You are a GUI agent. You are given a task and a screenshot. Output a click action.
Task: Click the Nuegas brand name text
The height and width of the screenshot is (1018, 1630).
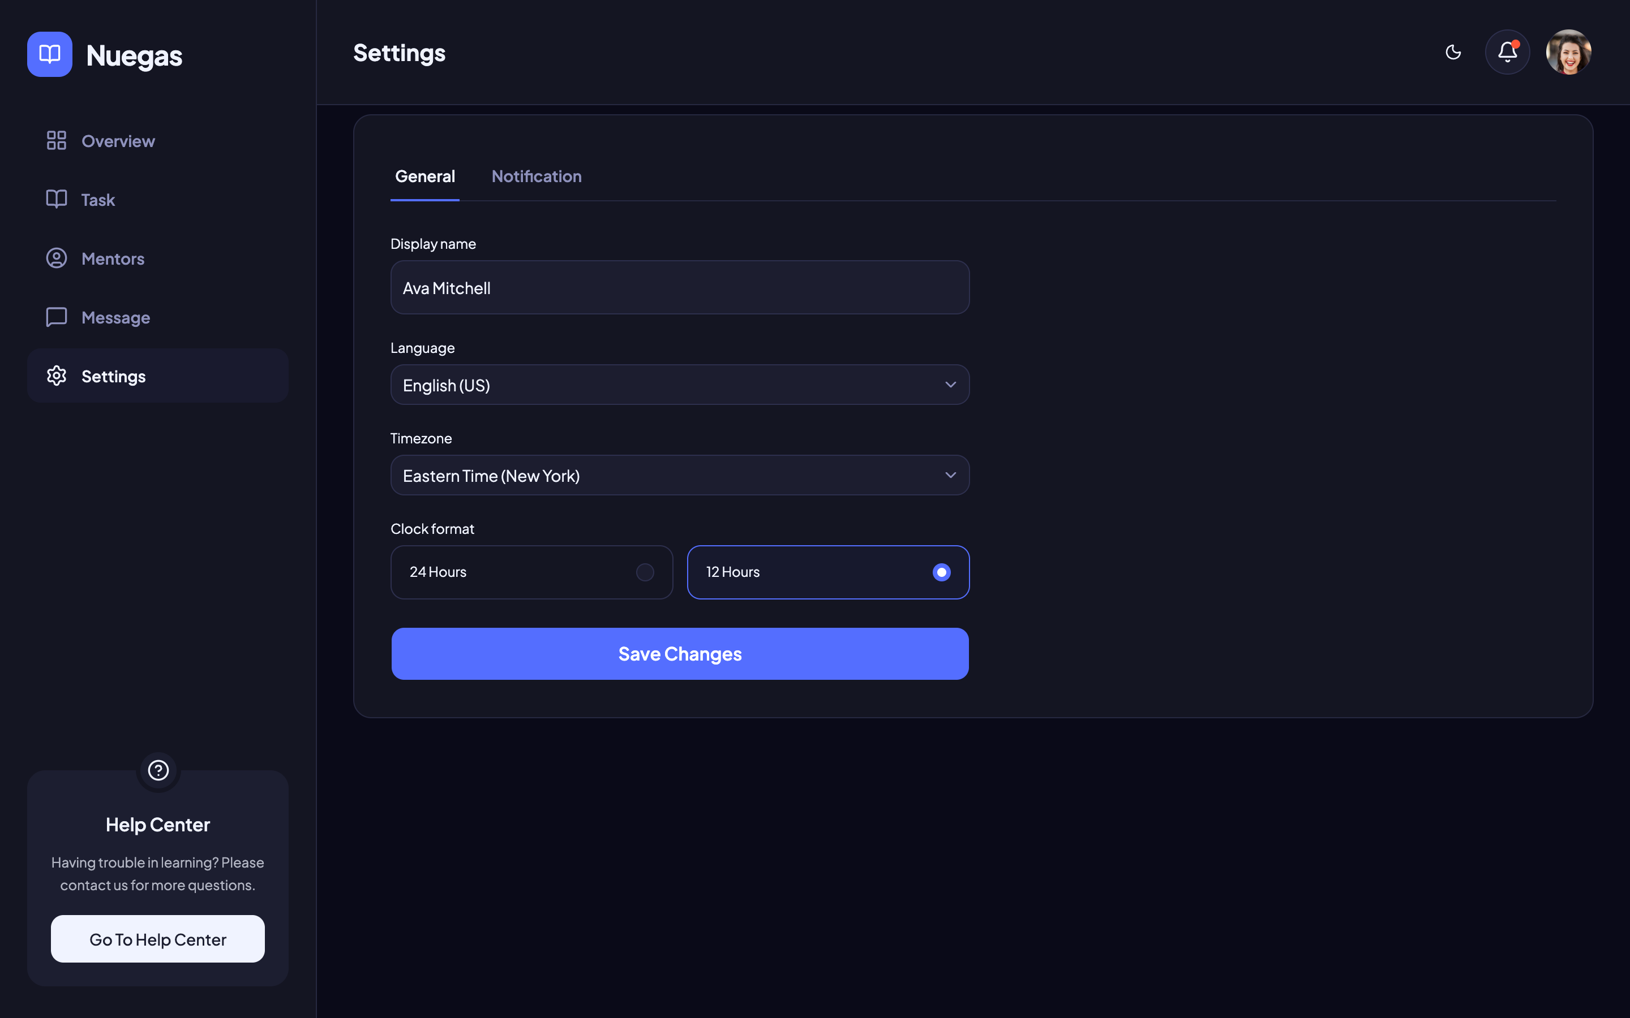coord(134,55)
